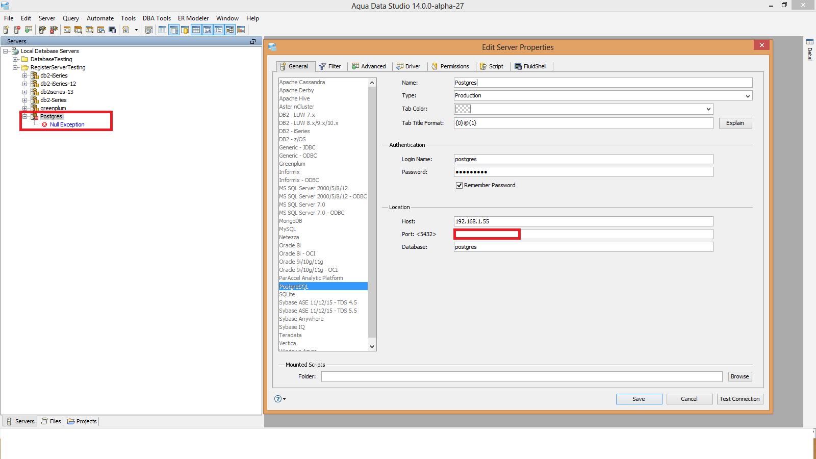Click the Register Server toolbar icon
This screenshot has width=816, height=459.
pos(6,30)
